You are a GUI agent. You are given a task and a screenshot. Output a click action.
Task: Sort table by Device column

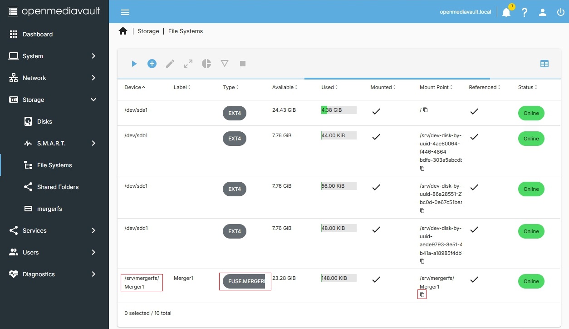pyautogui.click(x=135, y=87)
